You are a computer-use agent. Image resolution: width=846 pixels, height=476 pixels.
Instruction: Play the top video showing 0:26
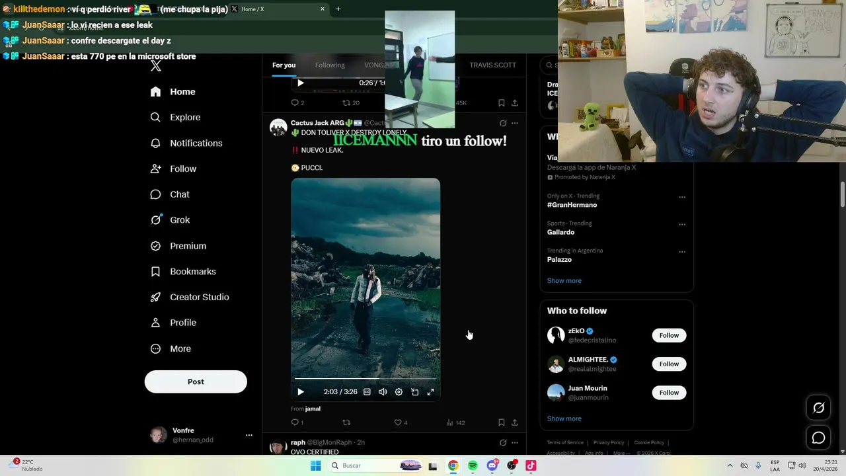(x=301, y=83)
